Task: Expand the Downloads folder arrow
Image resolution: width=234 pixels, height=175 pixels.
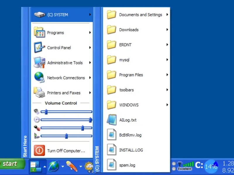Action: pyautogui.click(x=167, y=30)
